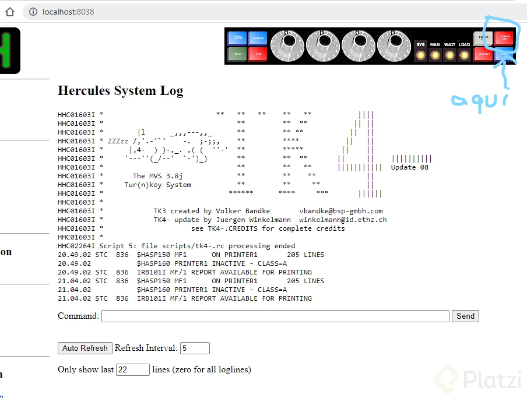
Task: Click the 'TK4- update by Juergen Winkelmann' line
Action: tap(222, 220)
